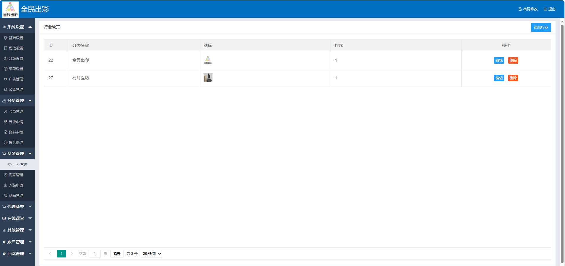Click the 排序 column header
Screen dimensions: 565x266
click(396, 45)
